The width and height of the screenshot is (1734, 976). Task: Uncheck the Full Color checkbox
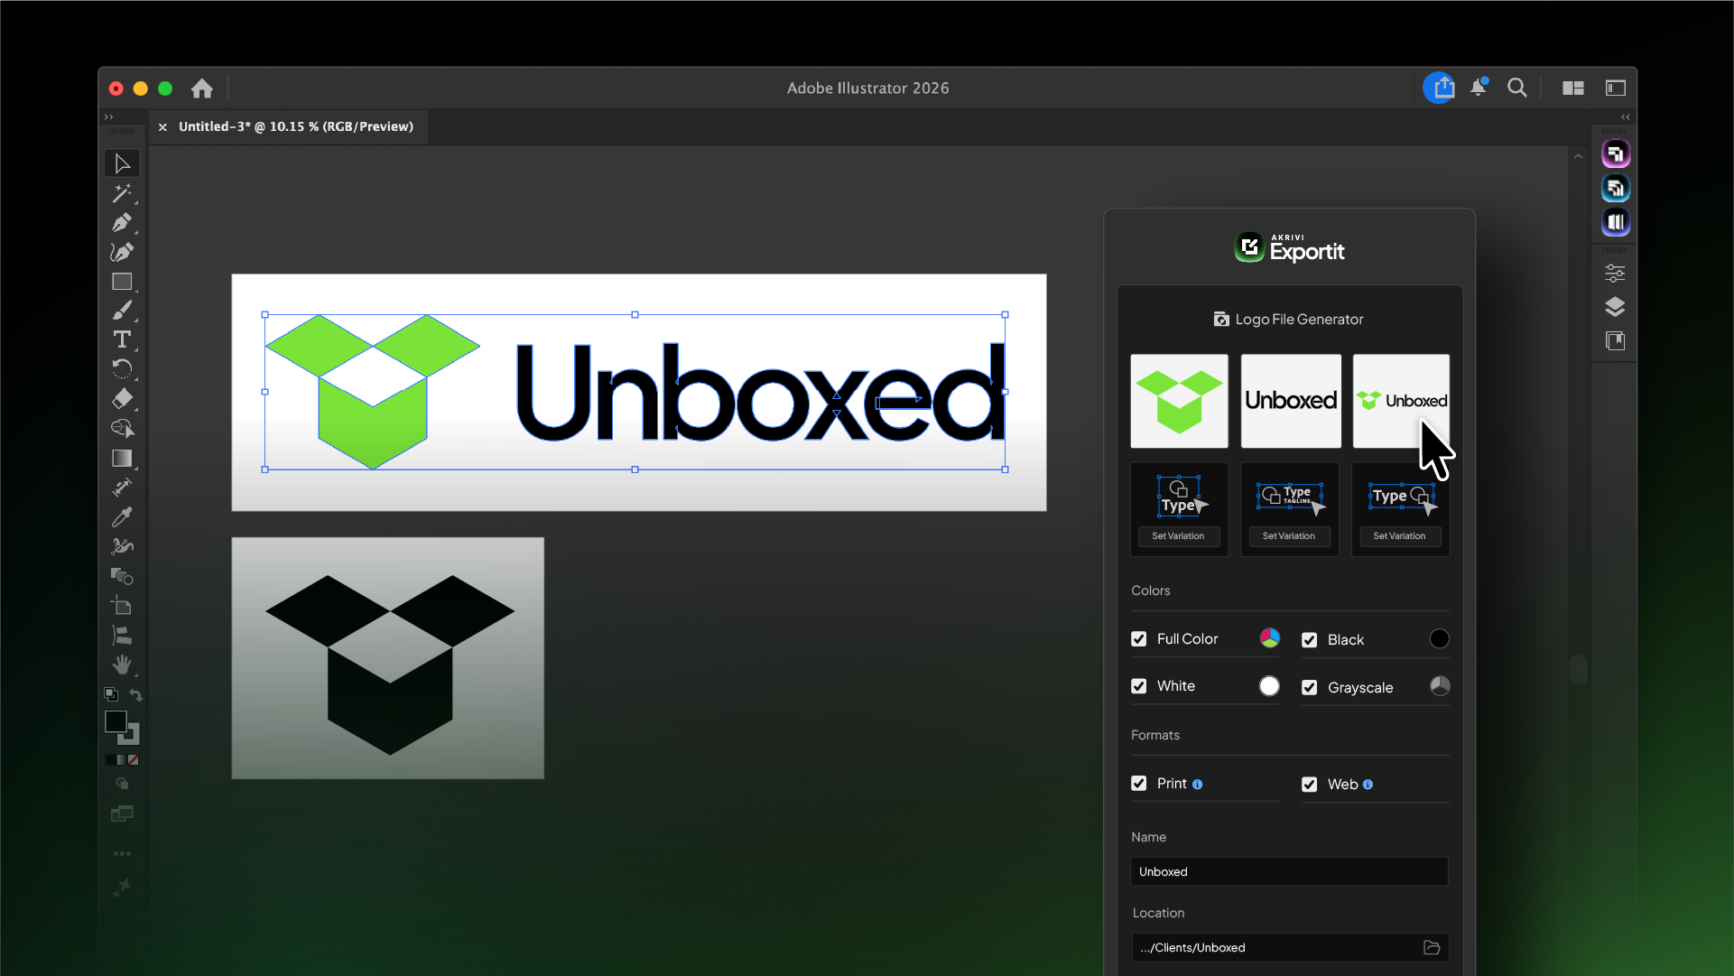1139,639
